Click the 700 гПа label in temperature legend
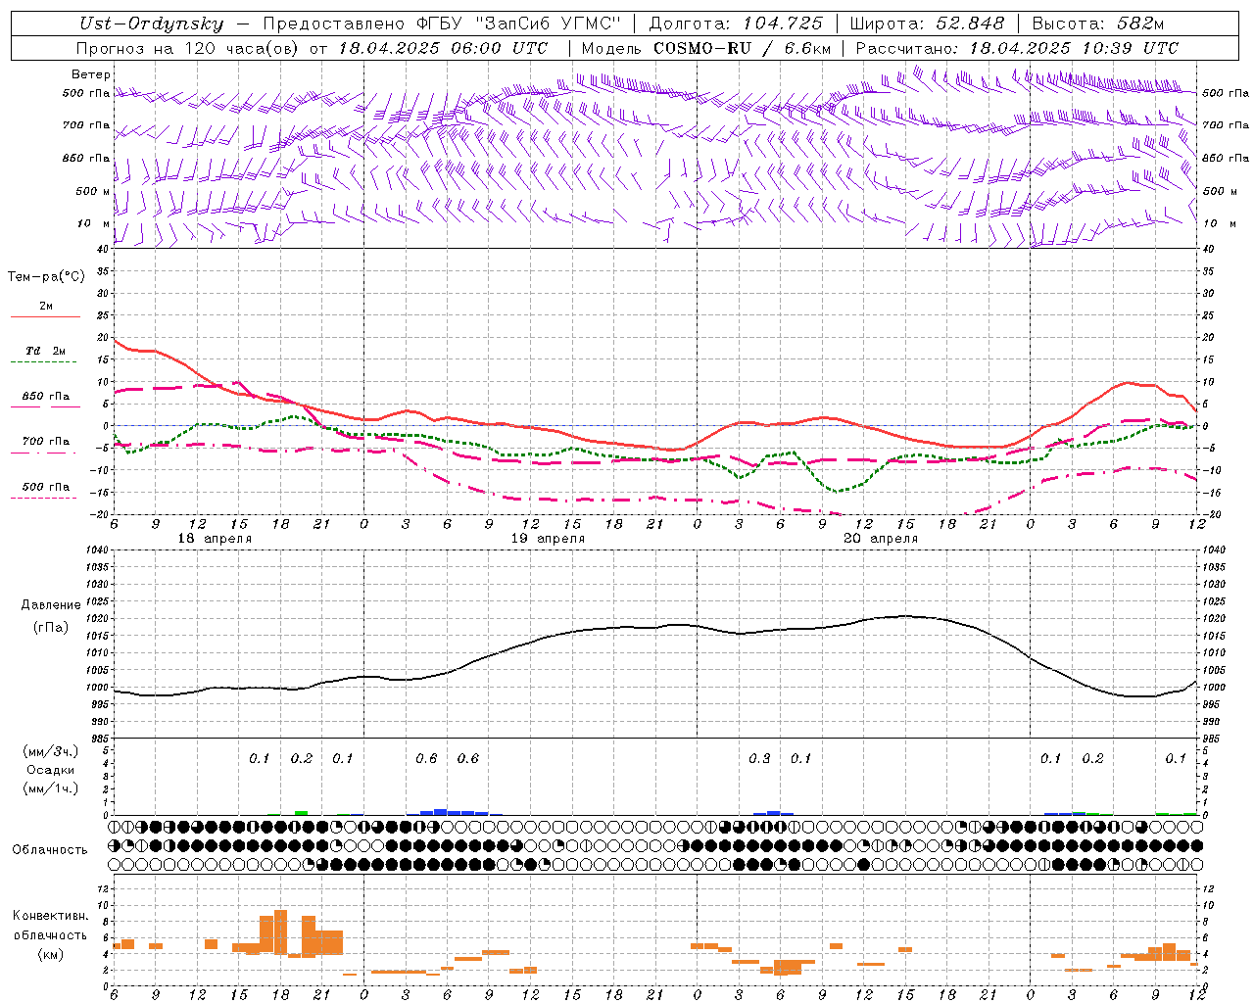 click(46, 442)
